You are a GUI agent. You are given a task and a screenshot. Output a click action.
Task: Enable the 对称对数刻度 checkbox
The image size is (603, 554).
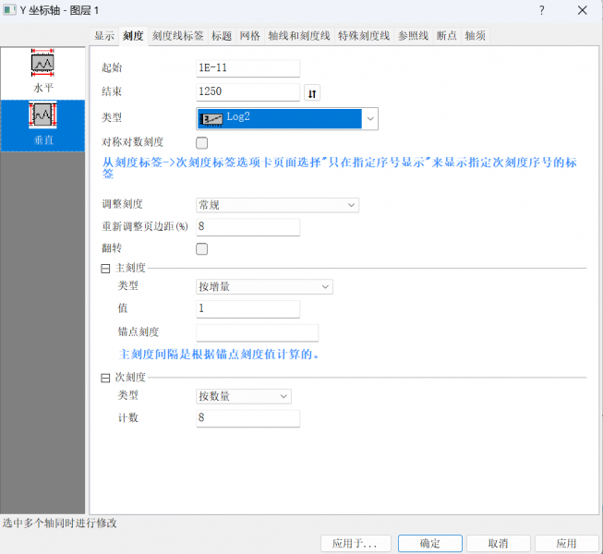click(x=201, y=142)
